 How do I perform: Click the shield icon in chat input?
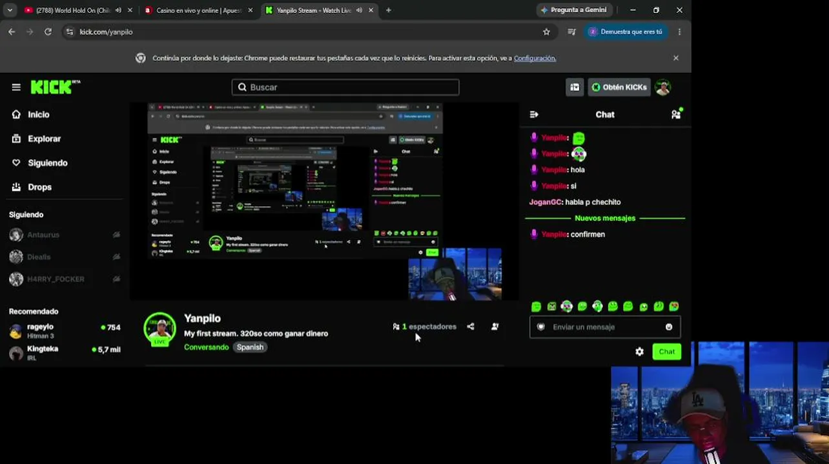click(x=541, y=327)
